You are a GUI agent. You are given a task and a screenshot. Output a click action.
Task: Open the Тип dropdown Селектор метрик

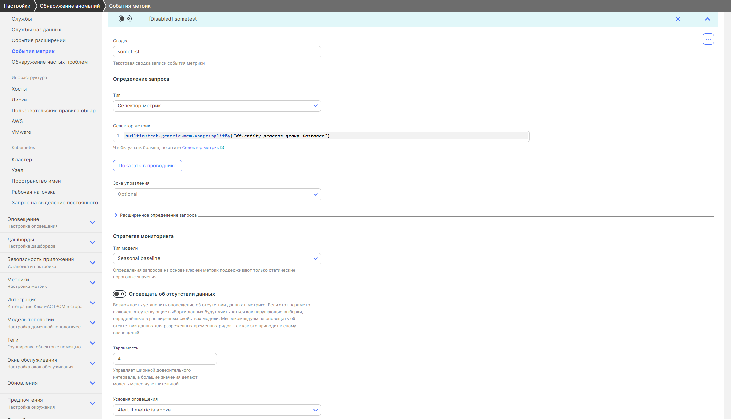click(x=217, y=106)
